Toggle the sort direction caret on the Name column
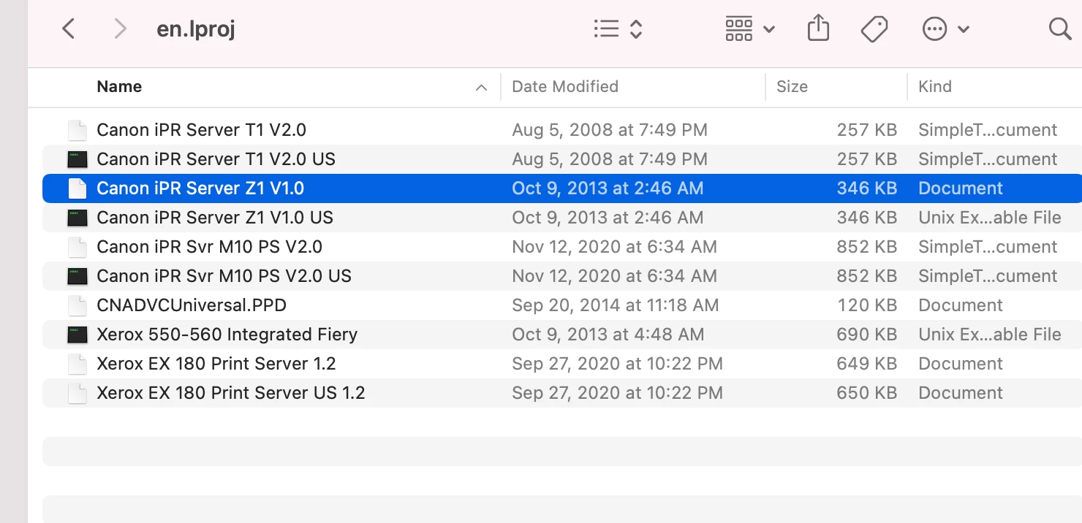This screenshot has height=523, width=1082. pos(481,88)
